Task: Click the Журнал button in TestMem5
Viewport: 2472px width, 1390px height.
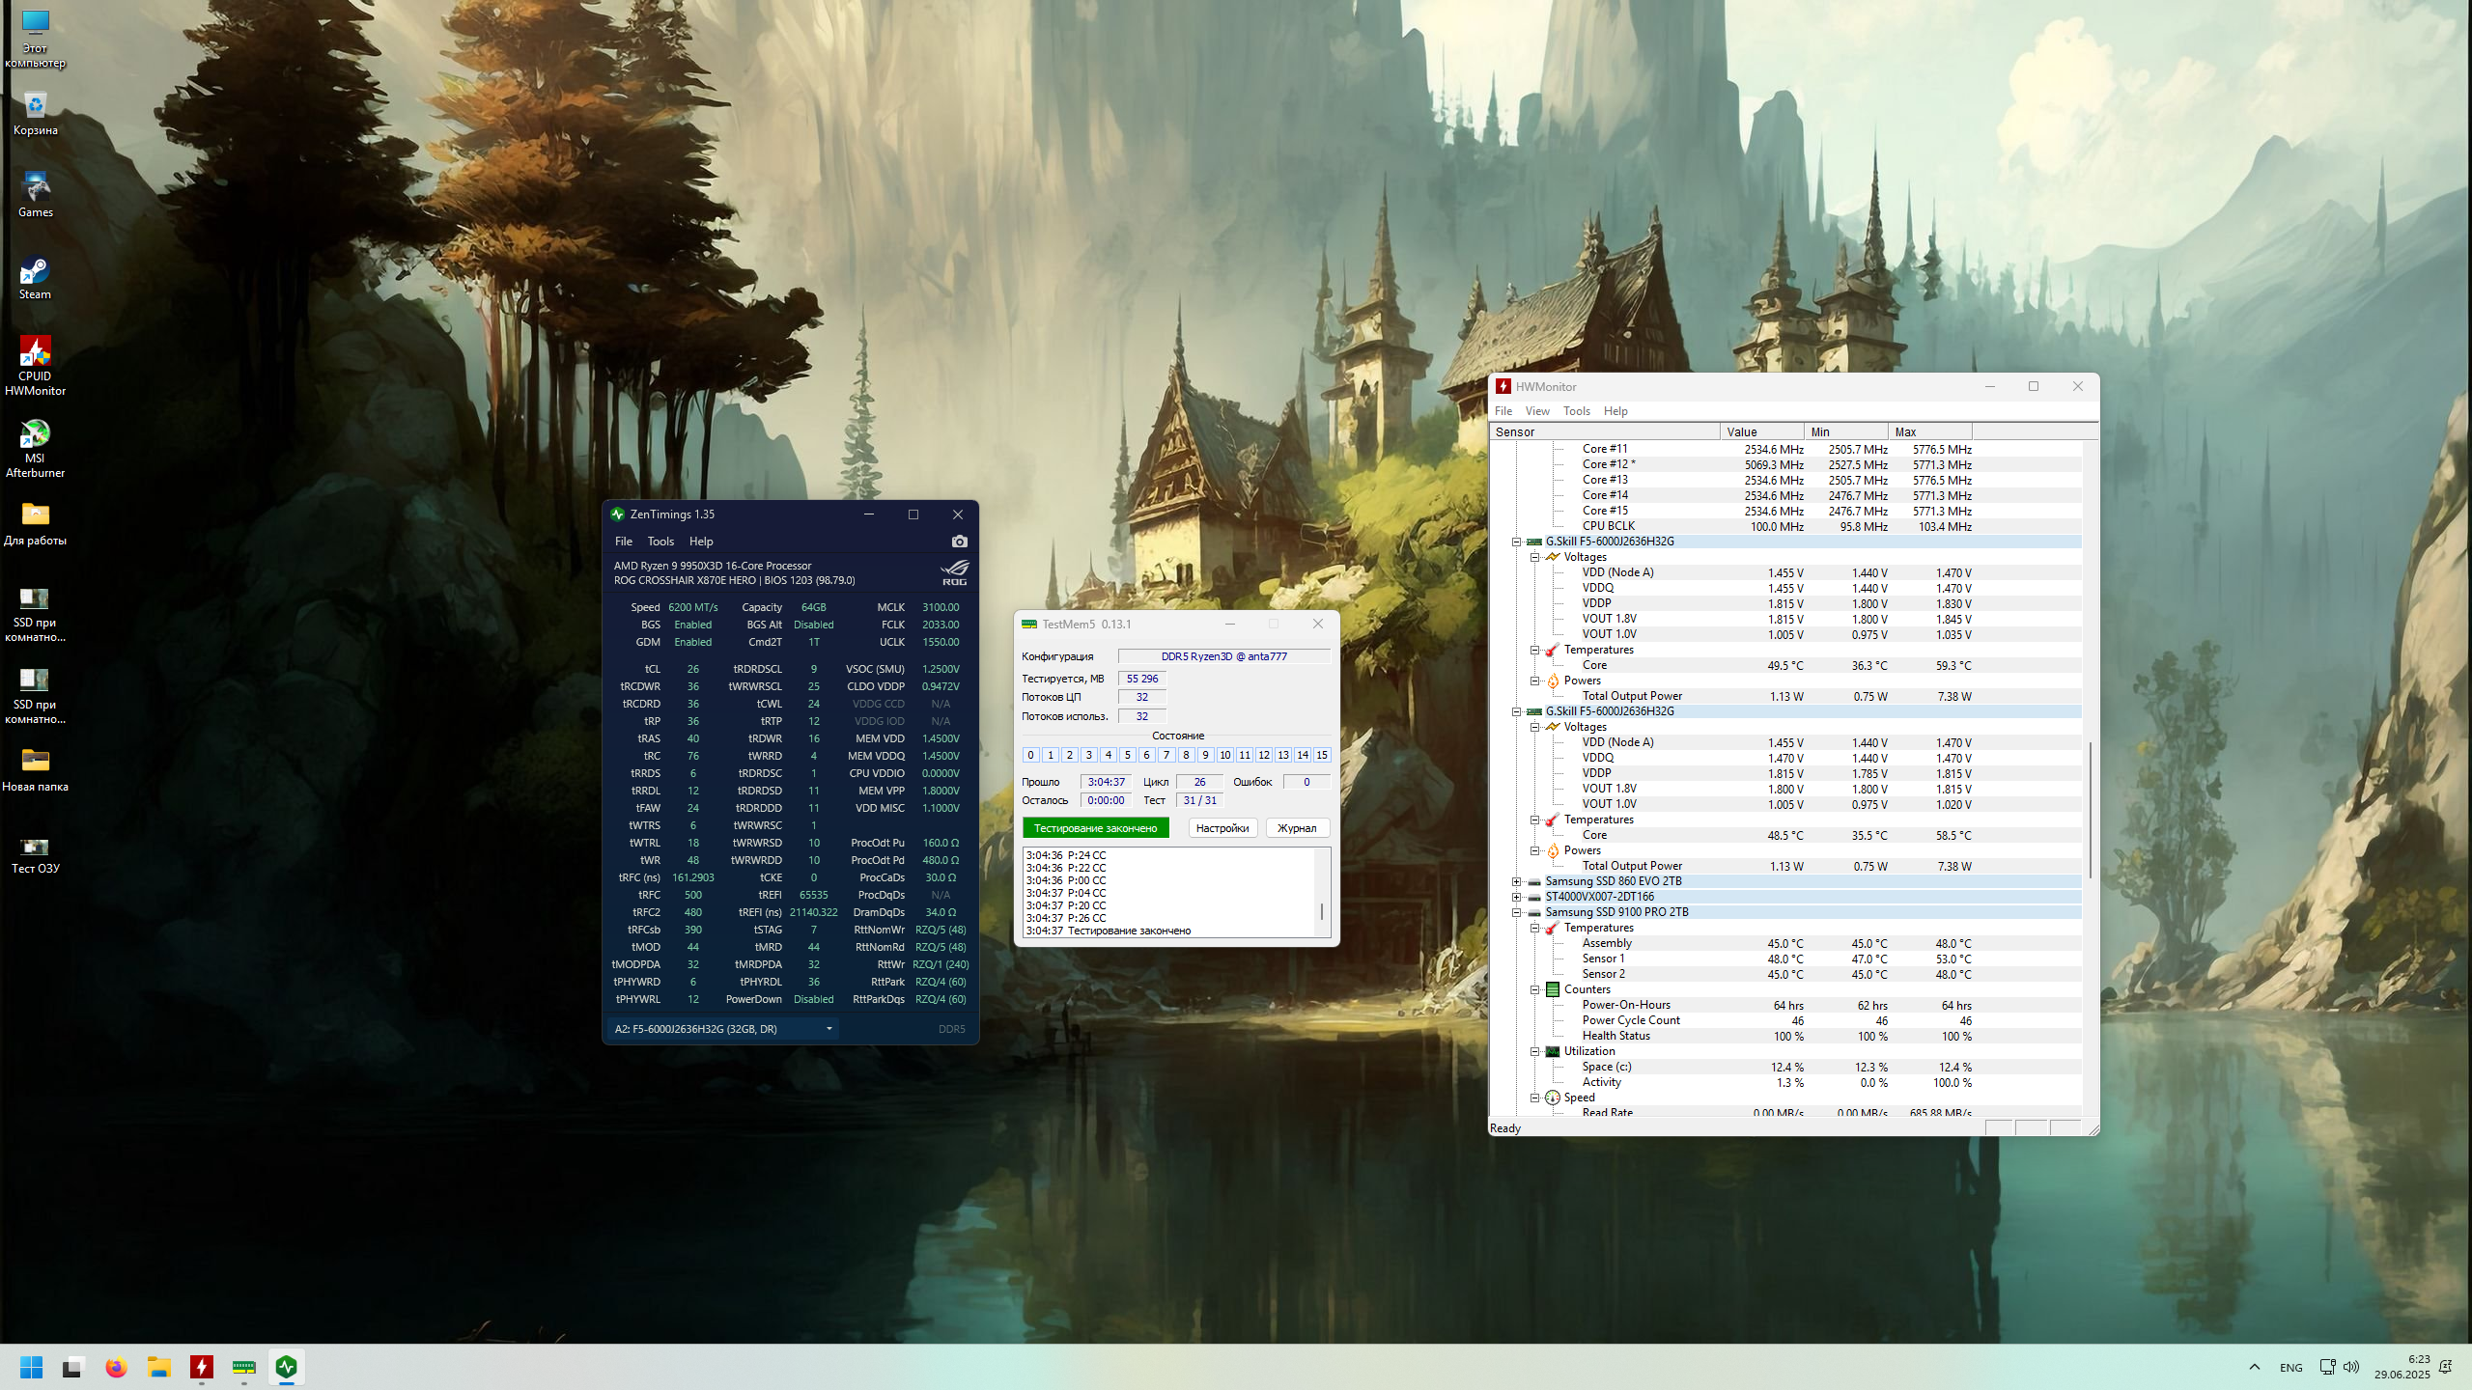Action: pos(1297,828)
